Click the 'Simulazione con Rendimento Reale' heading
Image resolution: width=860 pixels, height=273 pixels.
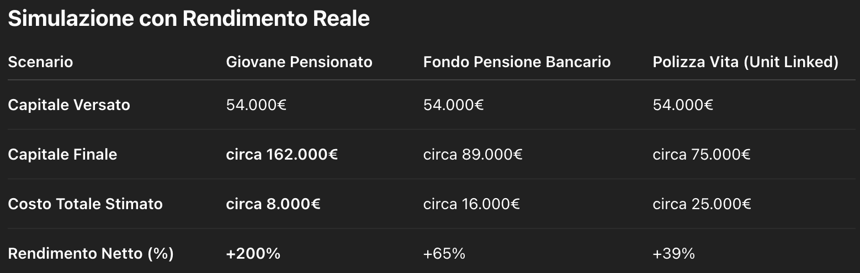tap(189, 19)
